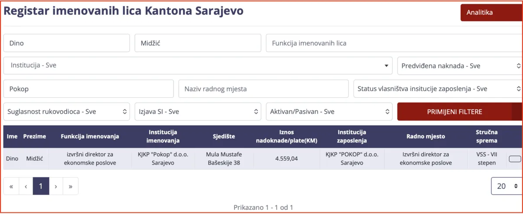Viewport: 523px width, 214px height.
Task: Jump to last page double-right arrows
Action: click(x=71, y=186)
